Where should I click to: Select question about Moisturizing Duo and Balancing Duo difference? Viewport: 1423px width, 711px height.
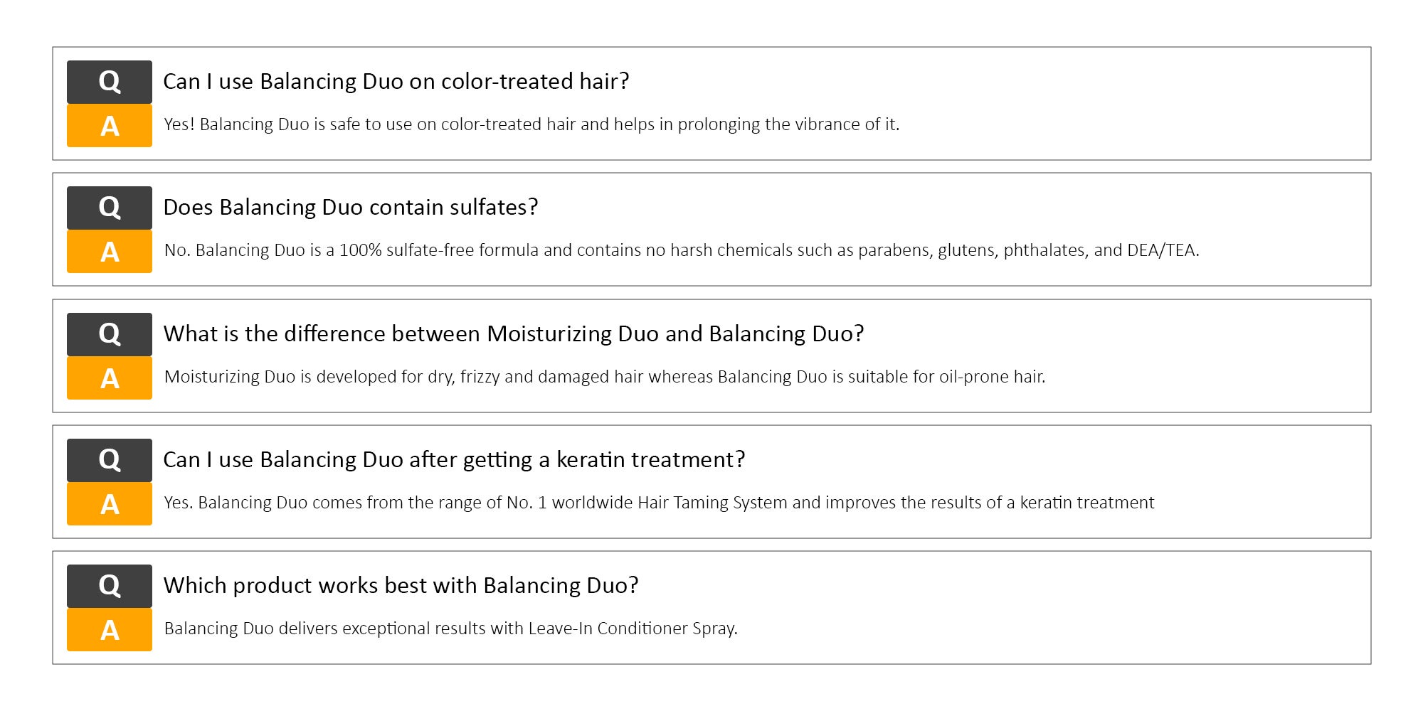[514, 334]
